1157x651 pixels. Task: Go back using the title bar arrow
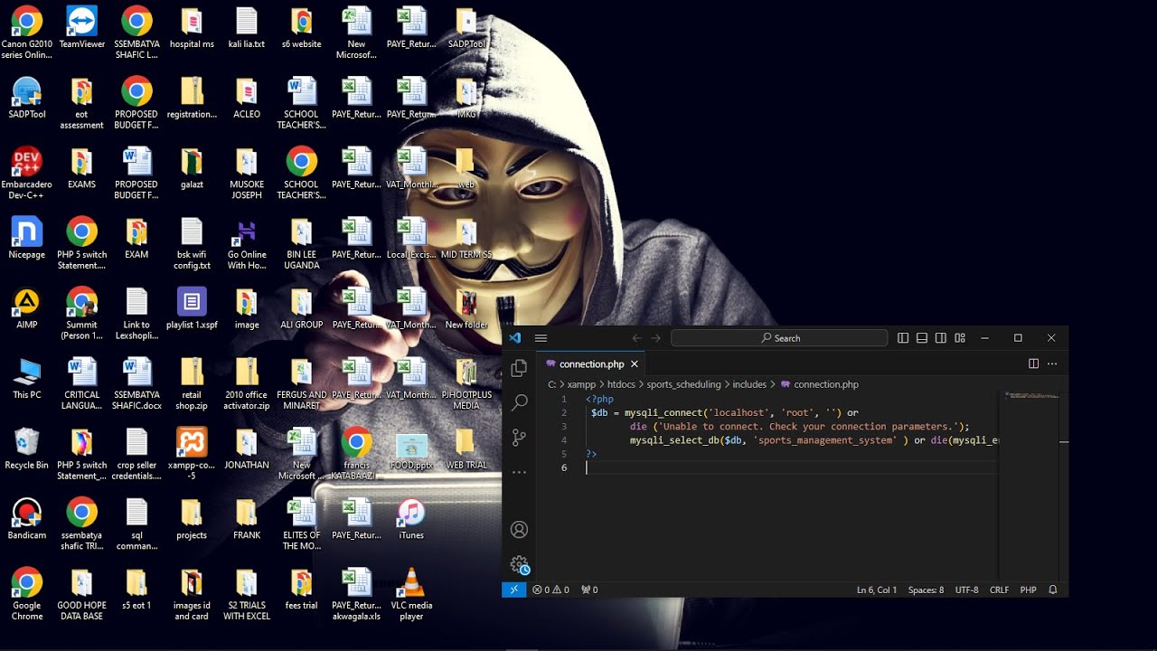(x=637, y=338)
